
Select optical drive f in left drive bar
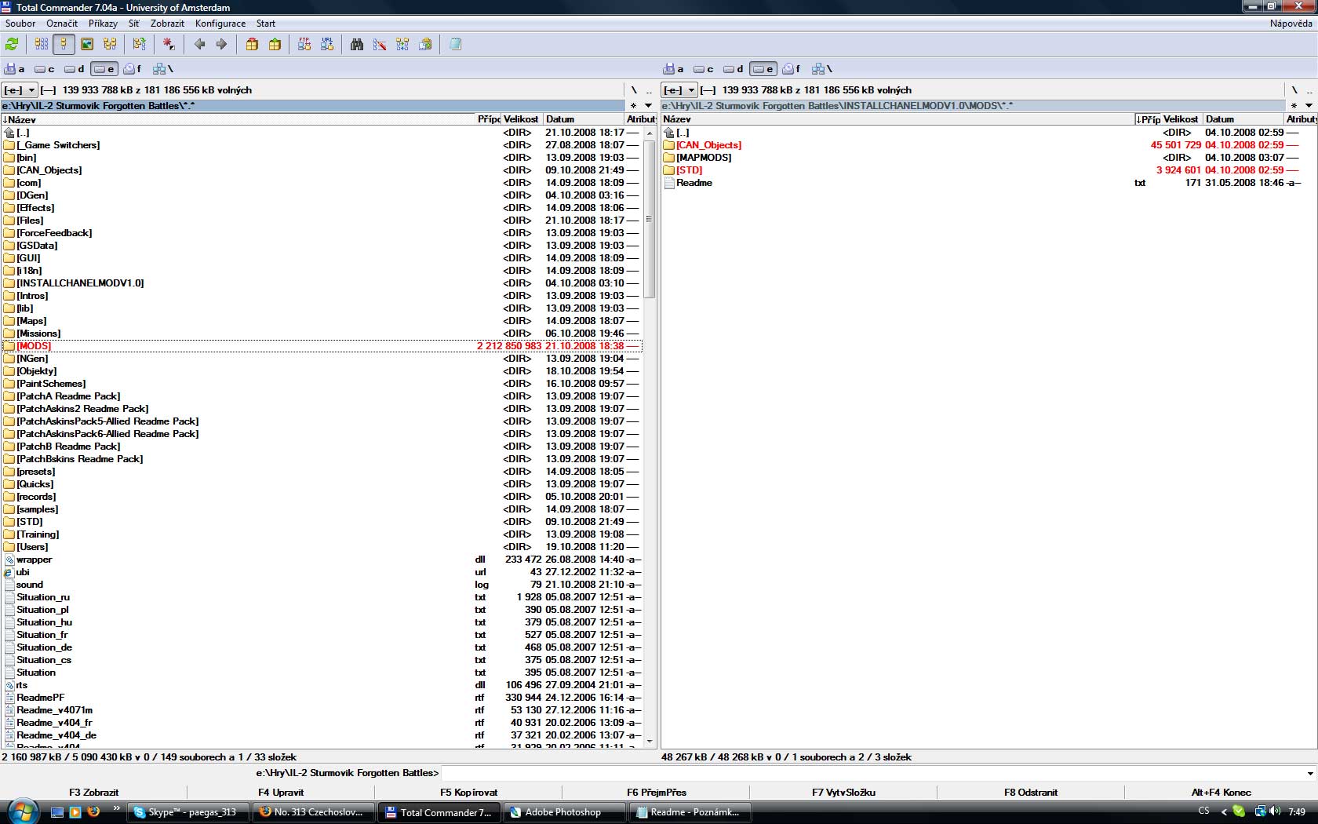(133, 69)
